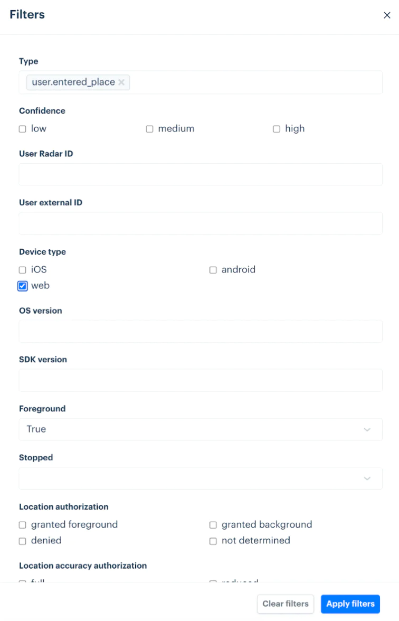Remove the user.entered_place type filter tag

point(121,82)
